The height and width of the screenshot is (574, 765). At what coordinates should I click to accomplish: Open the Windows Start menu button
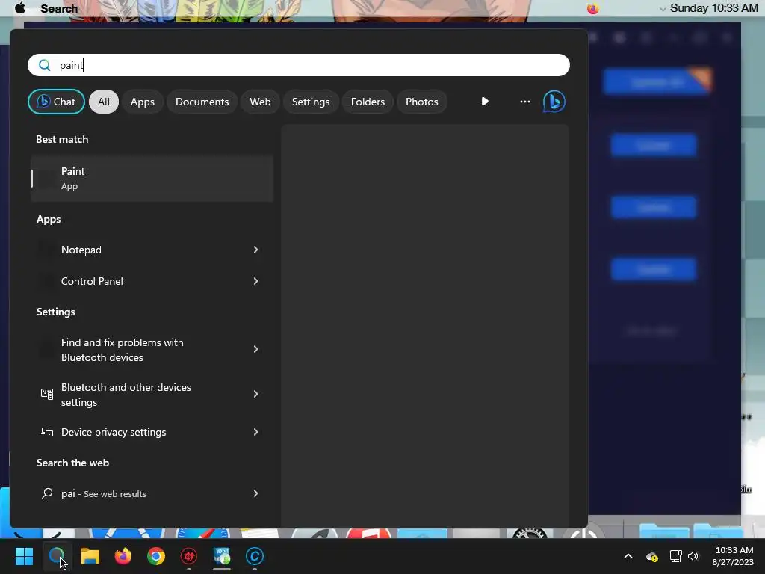[x=24, y=556]
